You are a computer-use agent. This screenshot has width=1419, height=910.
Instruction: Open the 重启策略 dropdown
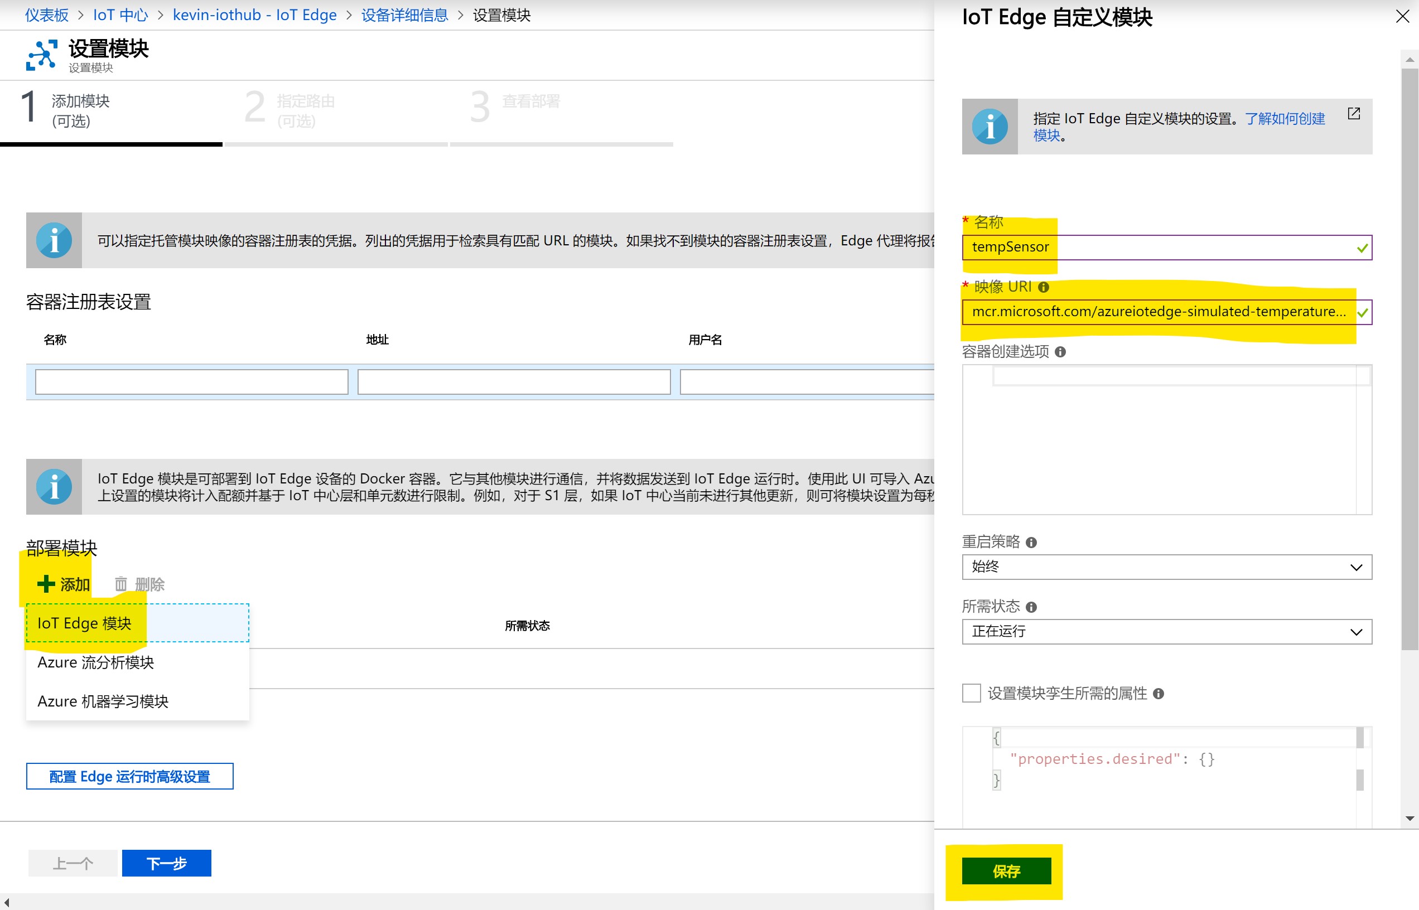1167,567
